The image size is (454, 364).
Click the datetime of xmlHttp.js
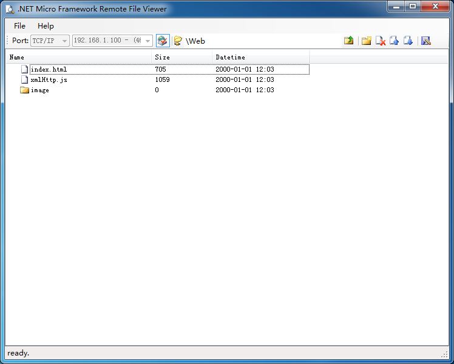pos(245,79)
